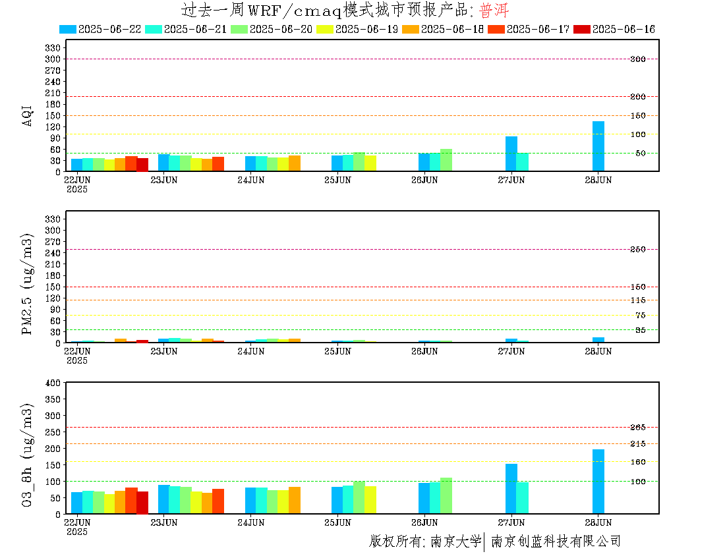Click the 22JUN dark red bar in O3_8h chart
The width and height of the screenshot is (725, 560).
[142, 503]
